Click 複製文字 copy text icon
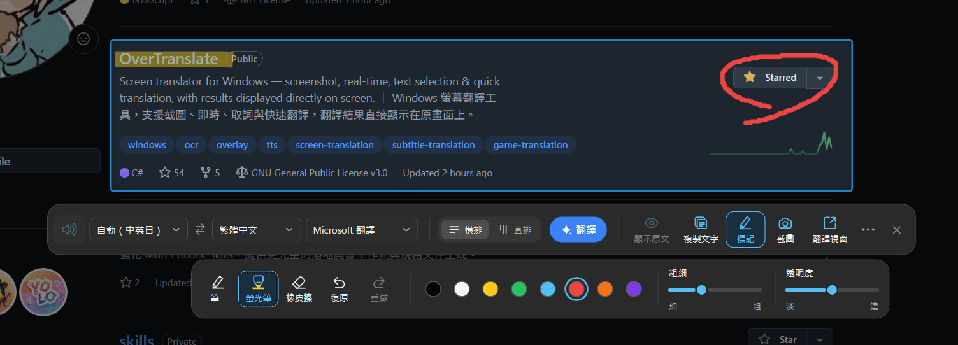958x345 pixels. tap(701, 230)
